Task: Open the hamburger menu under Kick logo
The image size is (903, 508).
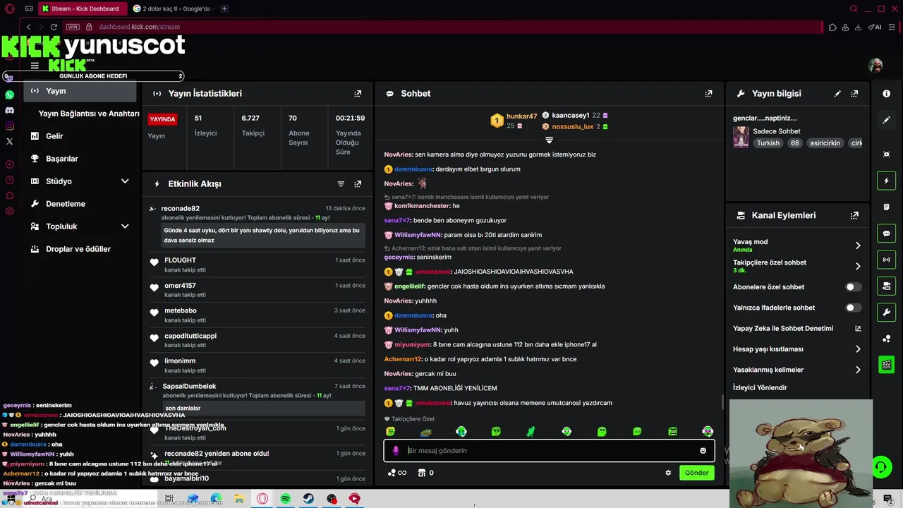Action: coord(35,66)
